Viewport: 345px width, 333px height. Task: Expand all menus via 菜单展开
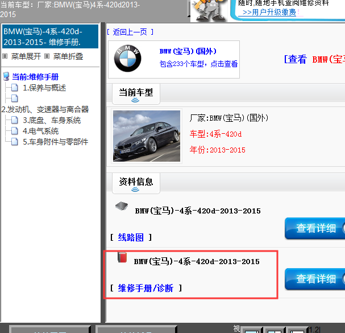(x=26, y=56)
